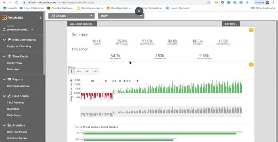Screen dimensions: 278x142
Task: Open Daily Profit/Loss analytics
Action: coord(17,132)
